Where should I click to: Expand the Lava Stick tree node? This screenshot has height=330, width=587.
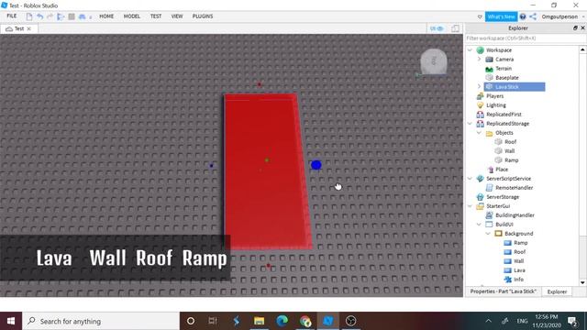479,86
